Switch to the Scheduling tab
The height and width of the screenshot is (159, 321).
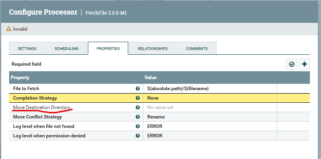coord(66,49)
